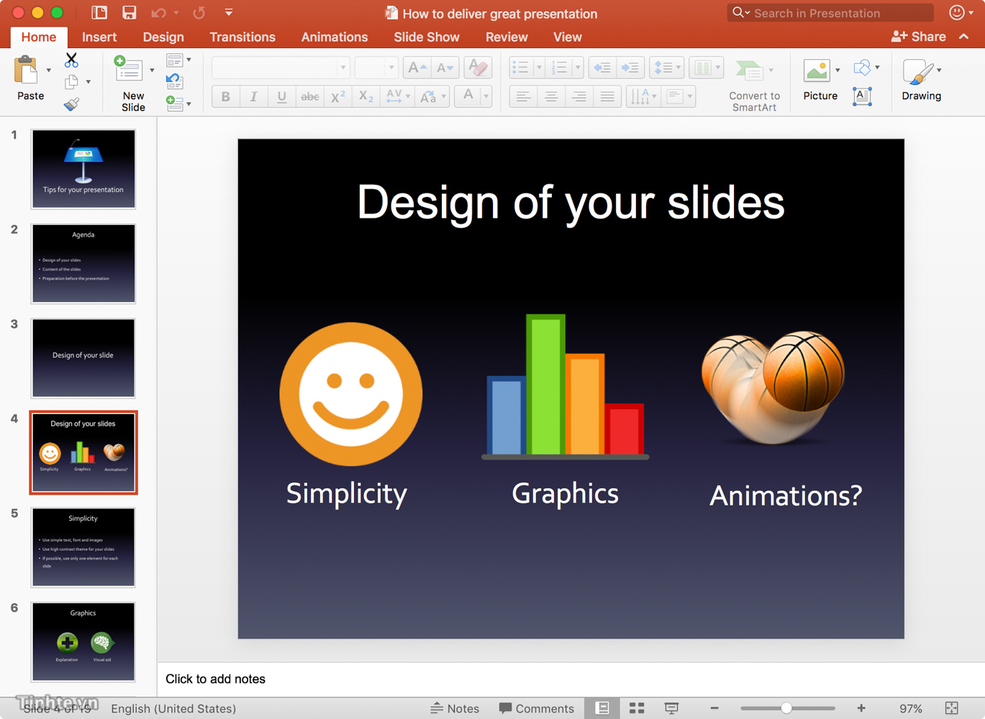Open the Transitions tab
Viewport: 985px width, 719px height.
point(242,37)
